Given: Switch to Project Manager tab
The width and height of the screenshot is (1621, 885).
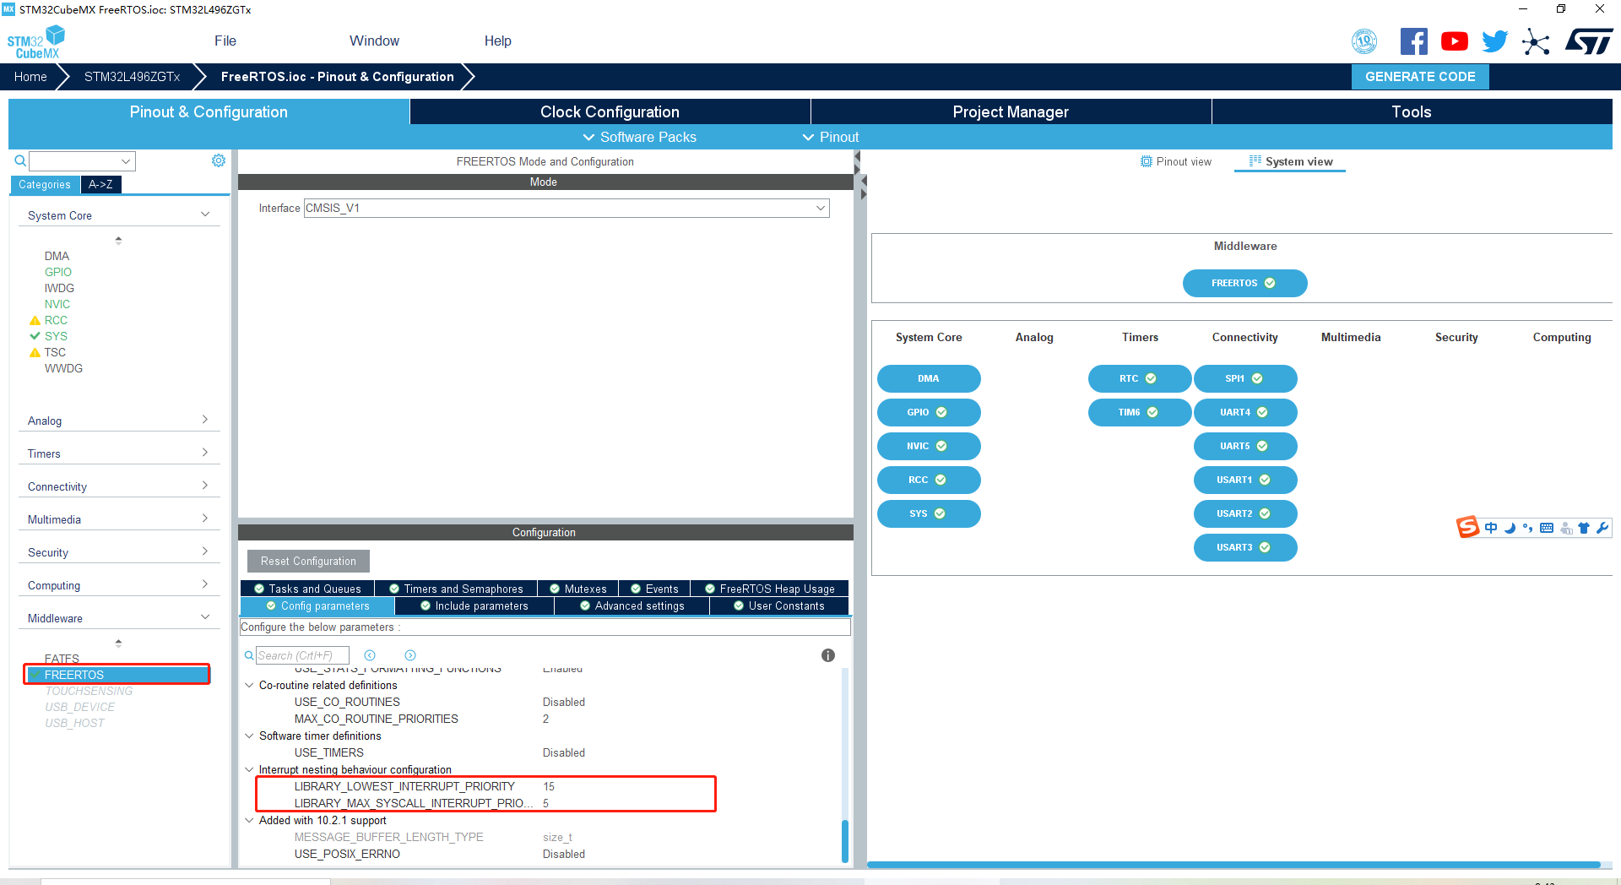Looking at the screenshot, I should click(x=1011, y=111).
